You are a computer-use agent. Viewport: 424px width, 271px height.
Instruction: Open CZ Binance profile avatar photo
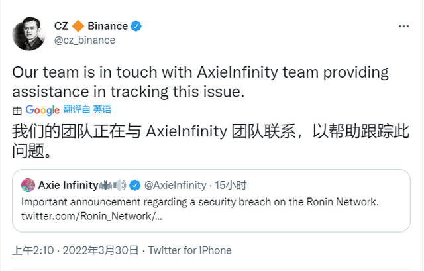[28, 34]
